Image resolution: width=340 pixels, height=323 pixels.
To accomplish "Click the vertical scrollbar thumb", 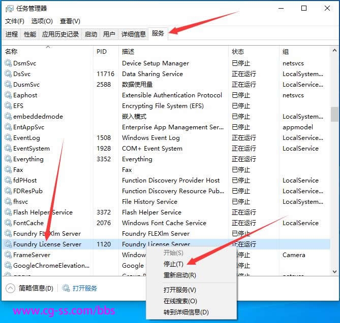I will pyautogui.click(x=334, y=115).
